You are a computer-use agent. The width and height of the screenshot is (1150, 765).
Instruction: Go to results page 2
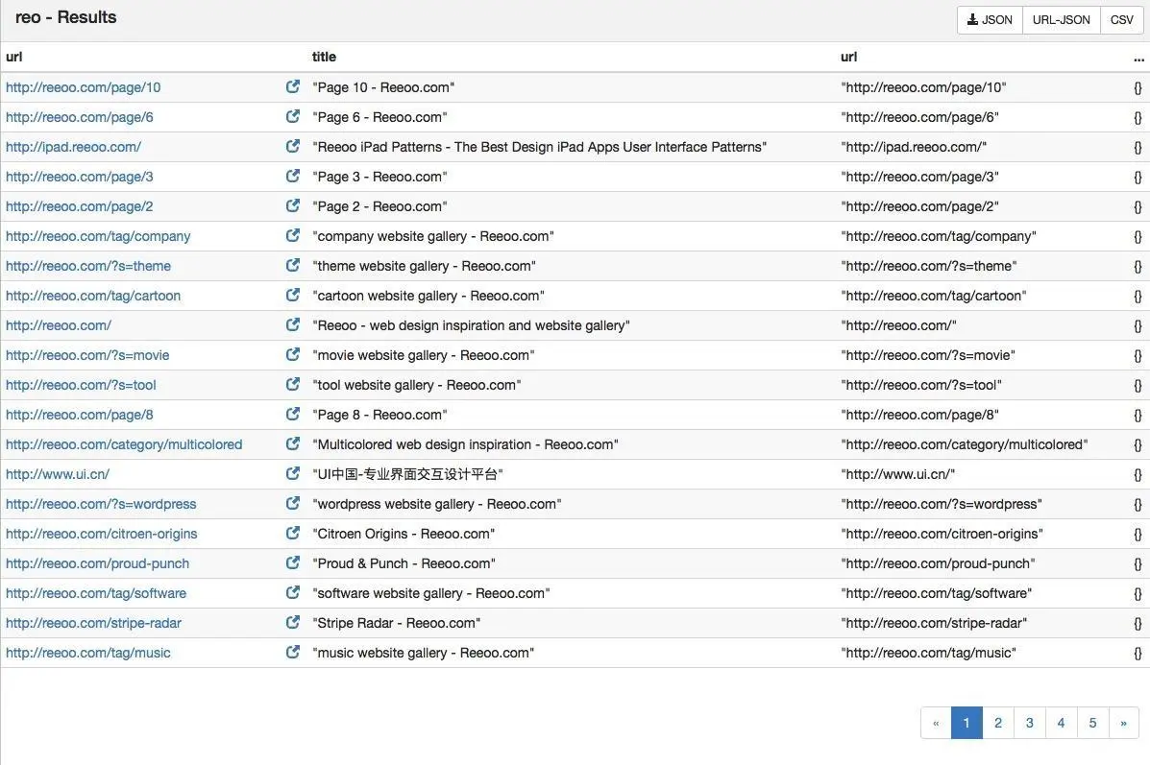click(998, 723)
